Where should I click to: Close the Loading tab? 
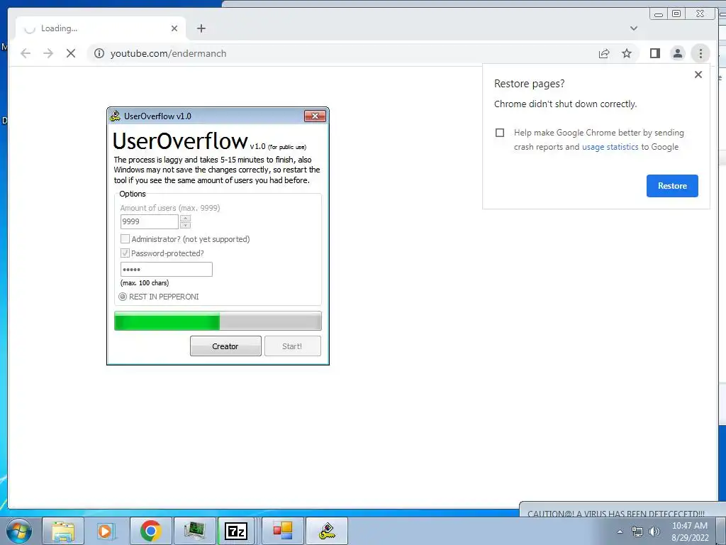tap(174, 28)
